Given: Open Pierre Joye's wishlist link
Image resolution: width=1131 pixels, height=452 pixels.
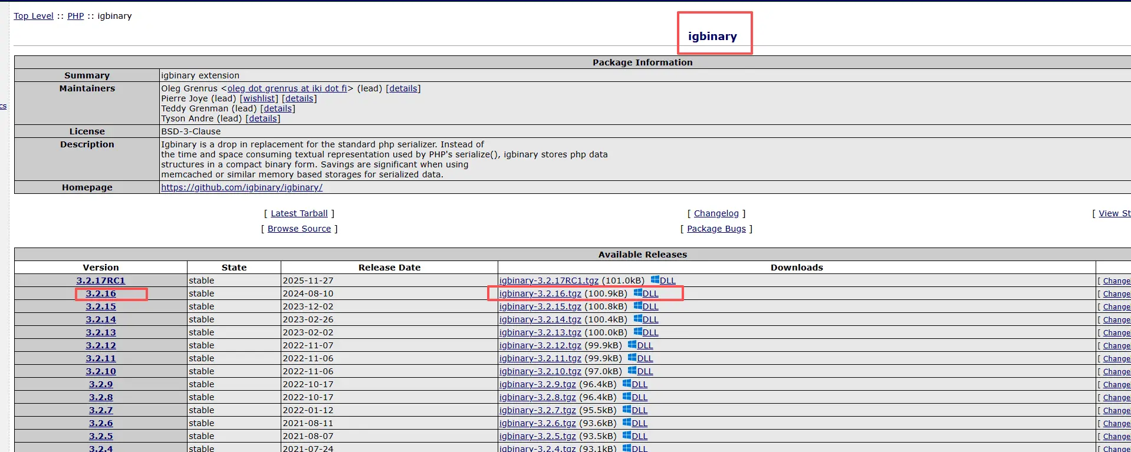Looking at the screenshot, I should 259,98.
